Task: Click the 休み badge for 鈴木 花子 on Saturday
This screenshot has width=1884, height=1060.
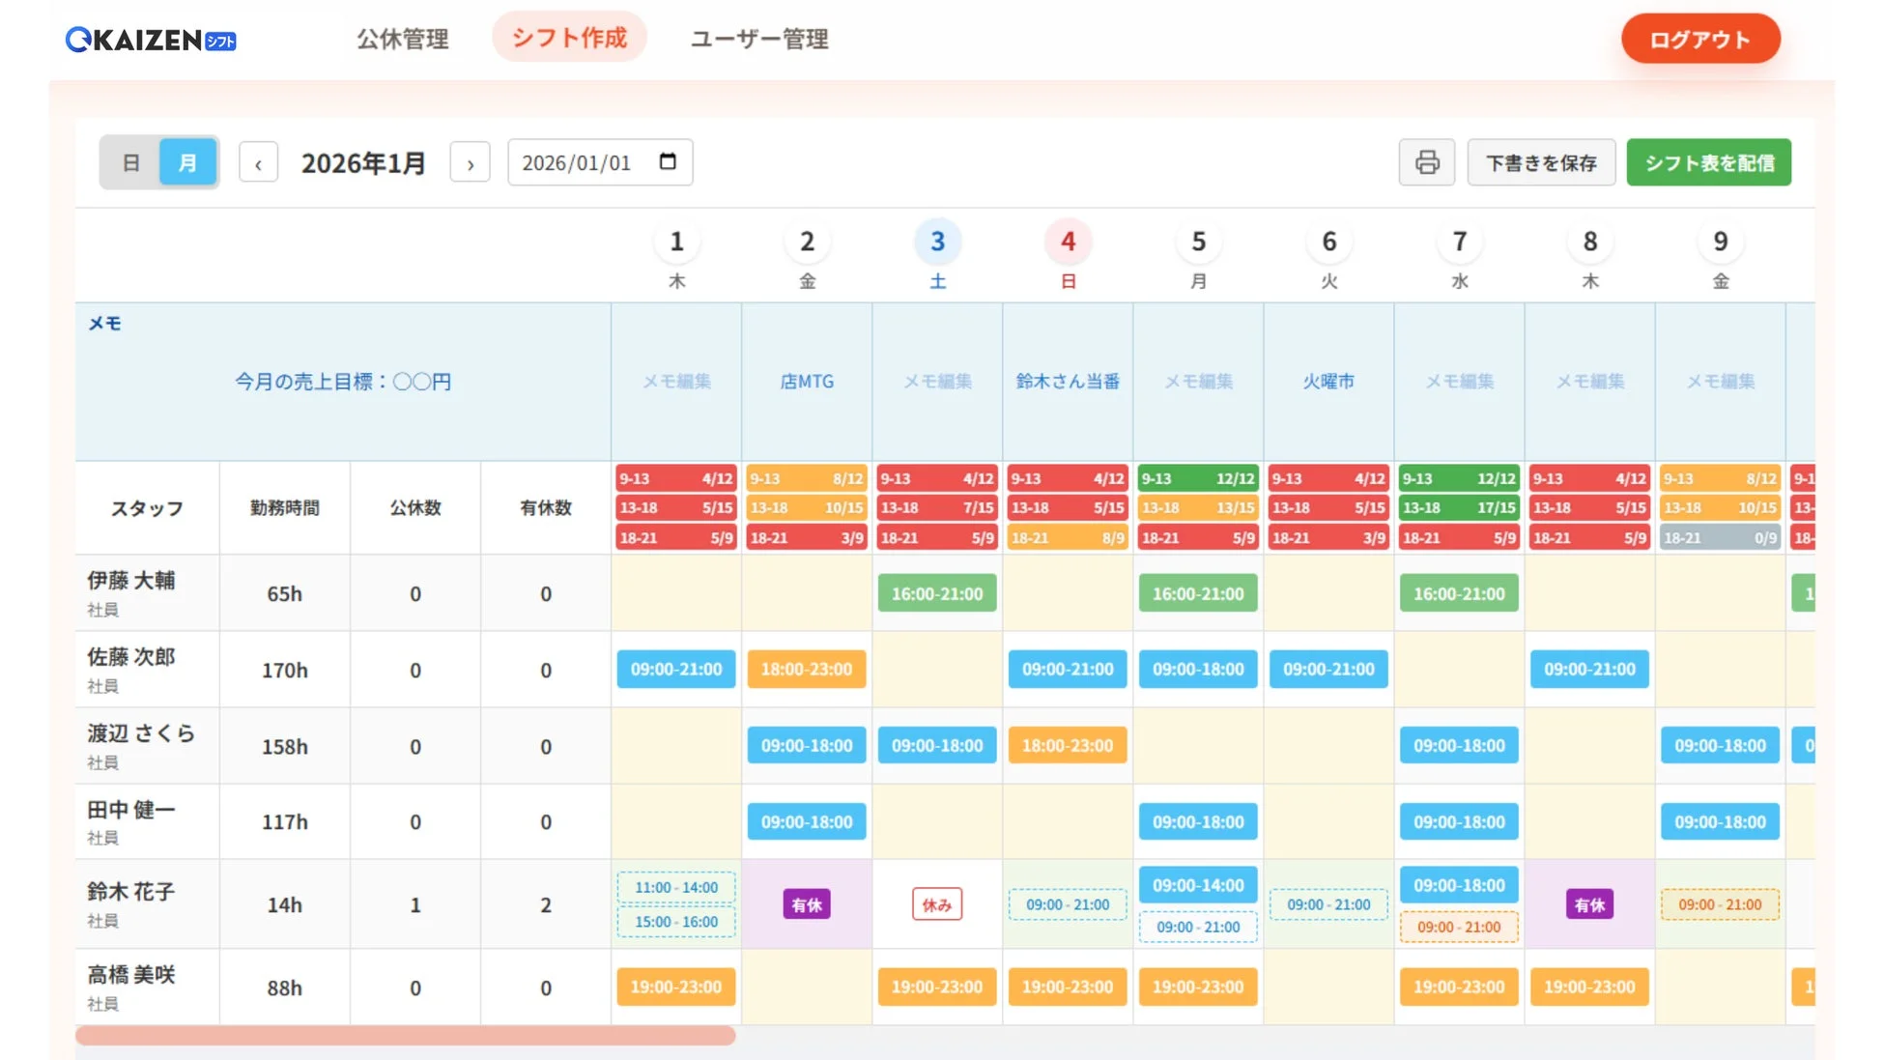Action: [x=936, y=904]
